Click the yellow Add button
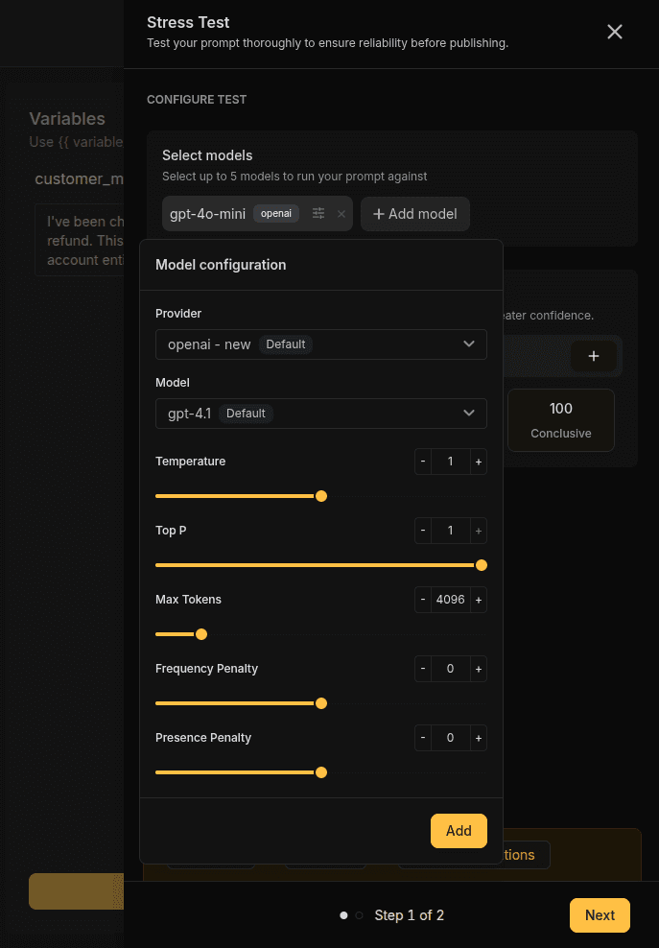Viewport: 659px width, 948px height. [x=459, y=831]
